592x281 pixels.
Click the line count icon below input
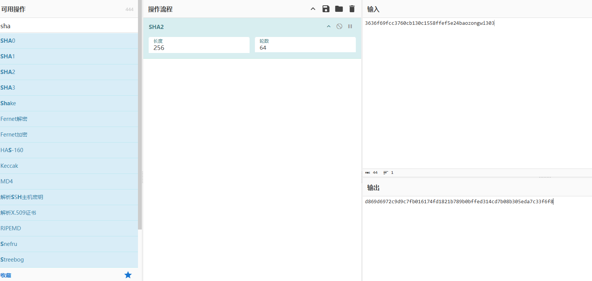pyautogui.click(x=386, y=173)
